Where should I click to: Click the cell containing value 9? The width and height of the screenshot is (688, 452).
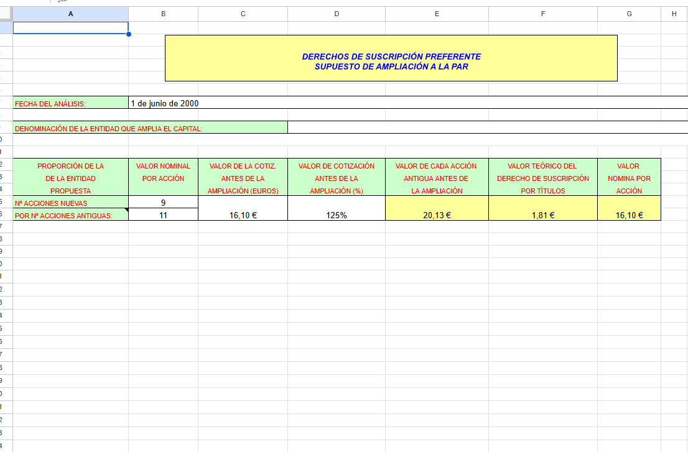point(163,203)
